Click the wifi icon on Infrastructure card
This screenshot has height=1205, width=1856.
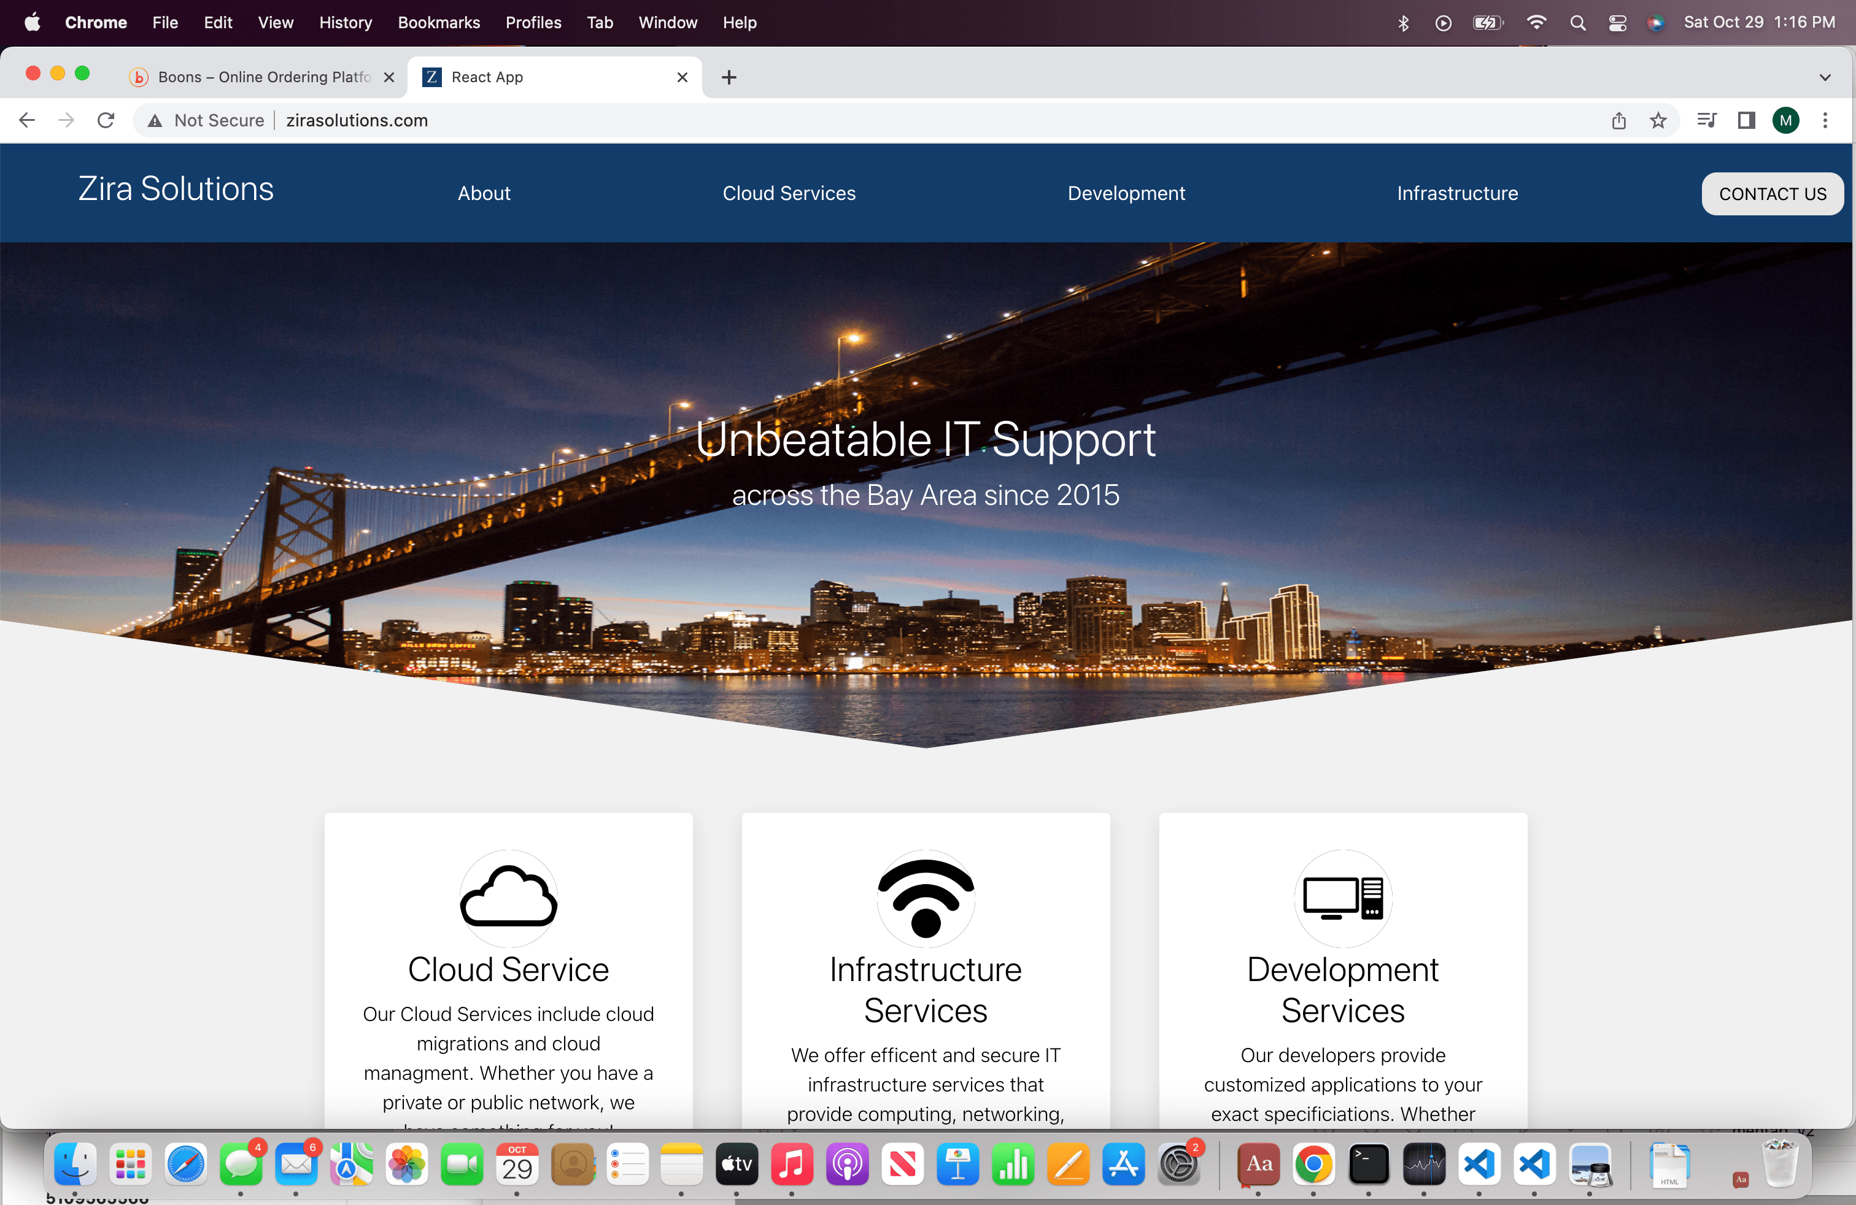(926, 898)
